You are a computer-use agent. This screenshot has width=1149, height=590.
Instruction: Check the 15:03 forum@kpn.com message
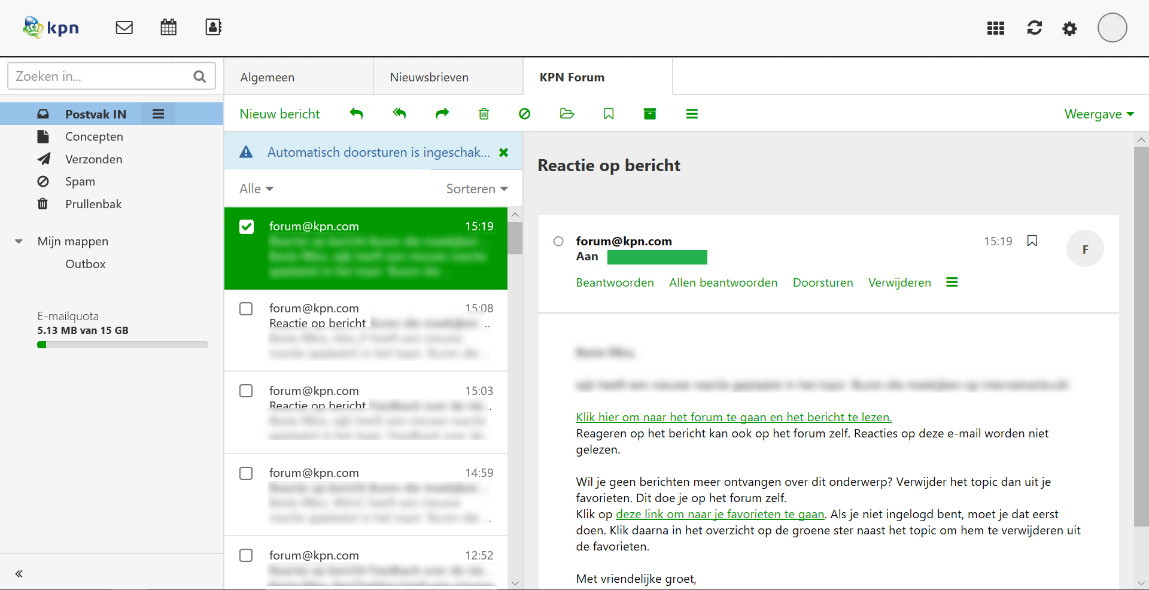tap(246, 391)
